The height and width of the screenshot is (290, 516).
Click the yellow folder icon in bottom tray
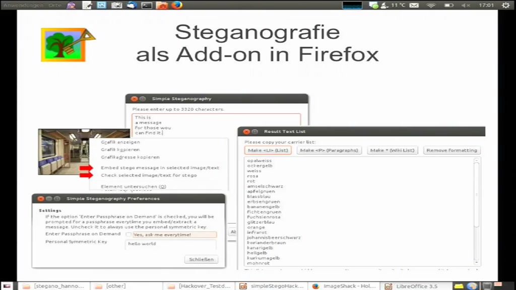click(459, 286)
